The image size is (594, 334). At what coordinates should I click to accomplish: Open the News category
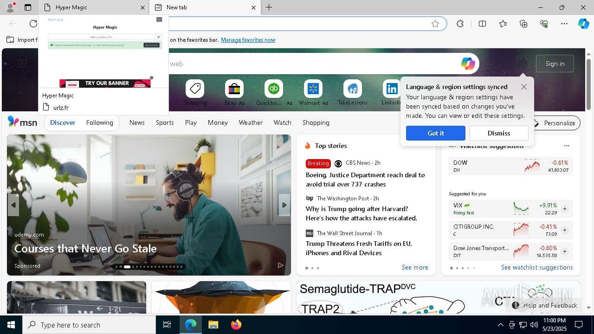[137, 122]
